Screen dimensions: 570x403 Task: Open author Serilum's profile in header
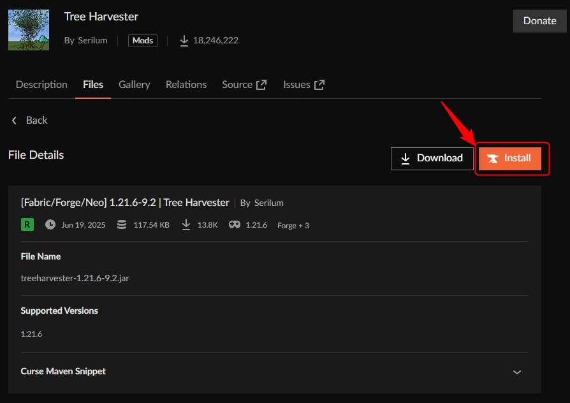pyautogui.click(x=92, y=40)
